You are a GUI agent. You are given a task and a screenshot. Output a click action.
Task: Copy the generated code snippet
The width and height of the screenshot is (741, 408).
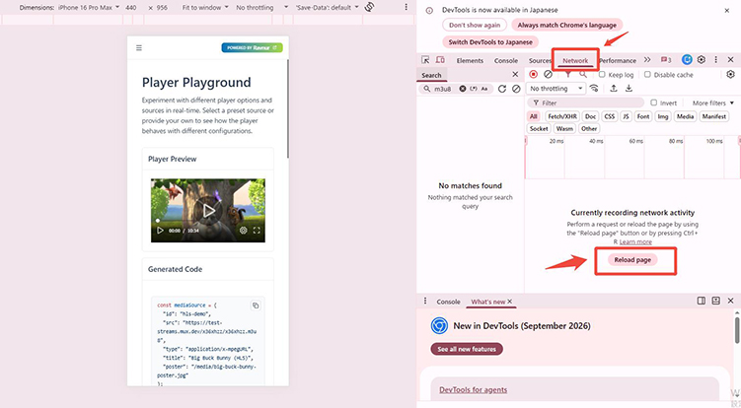[x=256, y=306]
